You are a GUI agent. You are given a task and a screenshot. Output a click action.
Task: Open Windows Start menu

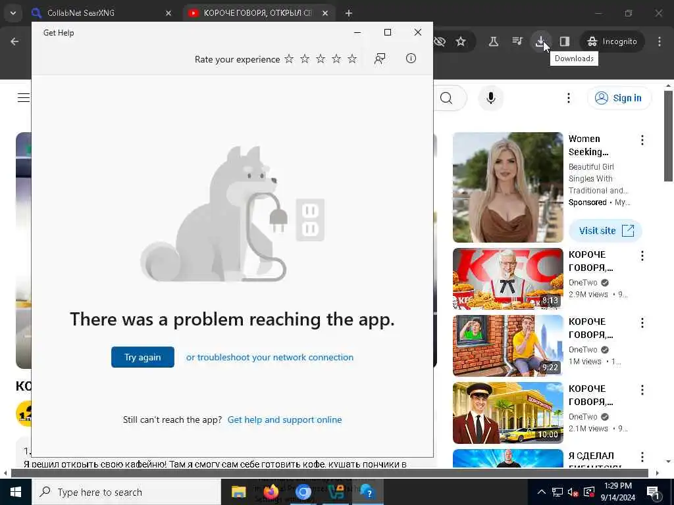coord(16,492)
